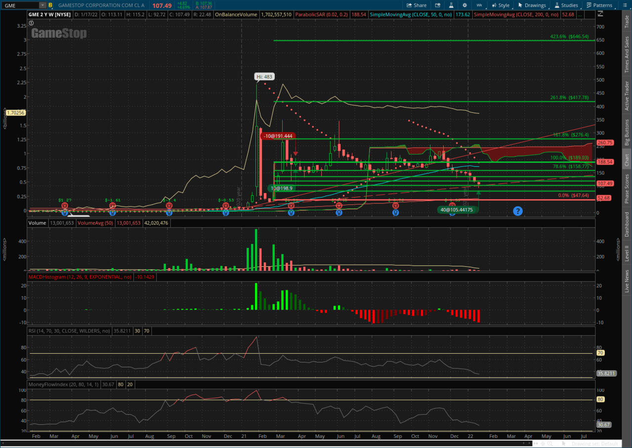Click the flask icon left of the gear
The width and height of the screenshot is (632, 448).
pos(451,5)
